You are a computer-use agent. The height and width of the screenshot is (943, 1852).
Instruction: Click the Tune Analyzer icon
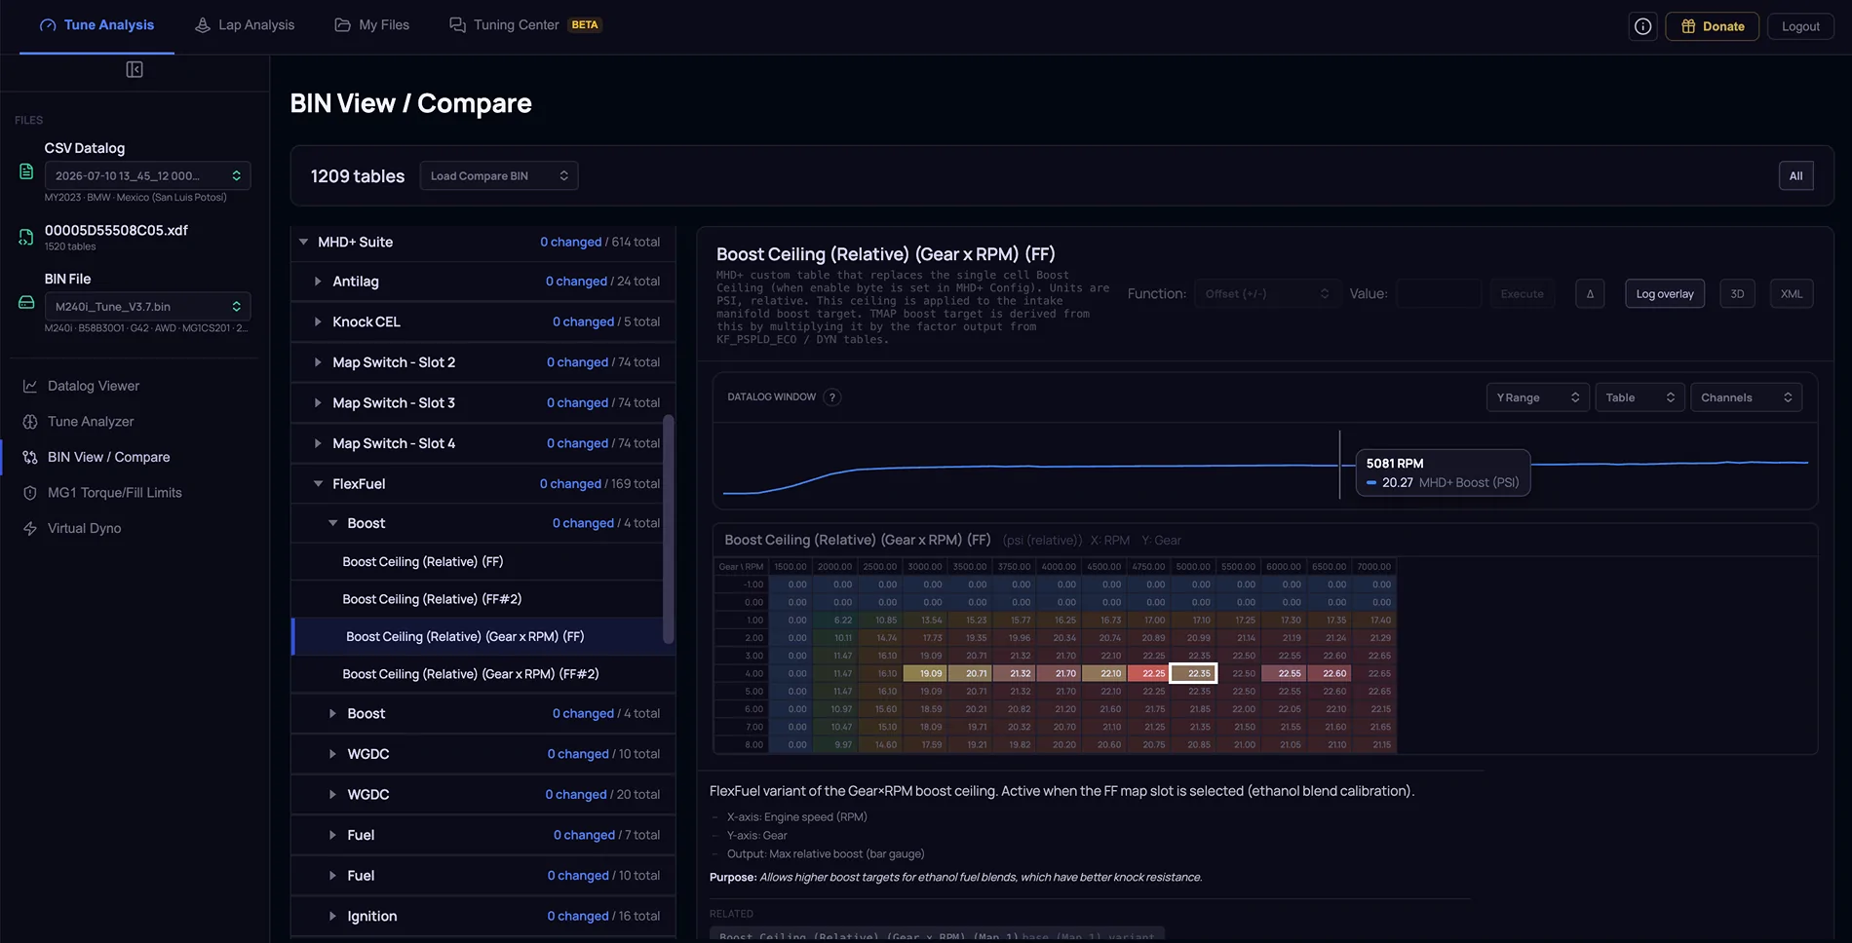pyautogui.click(x=30, y=422)
